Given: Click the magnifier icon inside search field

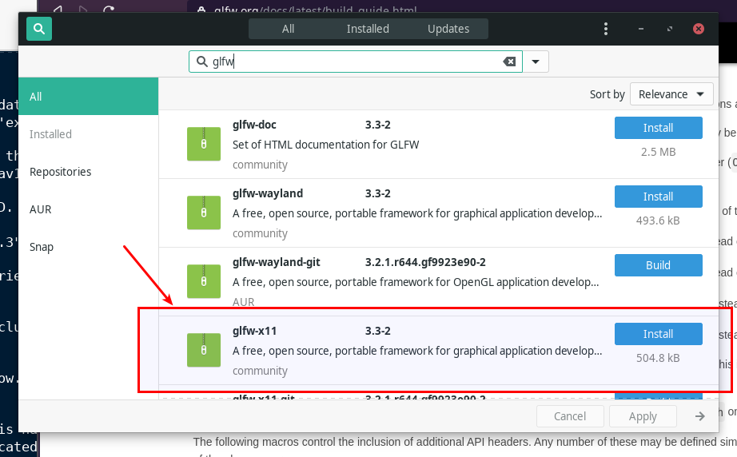Looking at the screenshot, I should 201,62.
